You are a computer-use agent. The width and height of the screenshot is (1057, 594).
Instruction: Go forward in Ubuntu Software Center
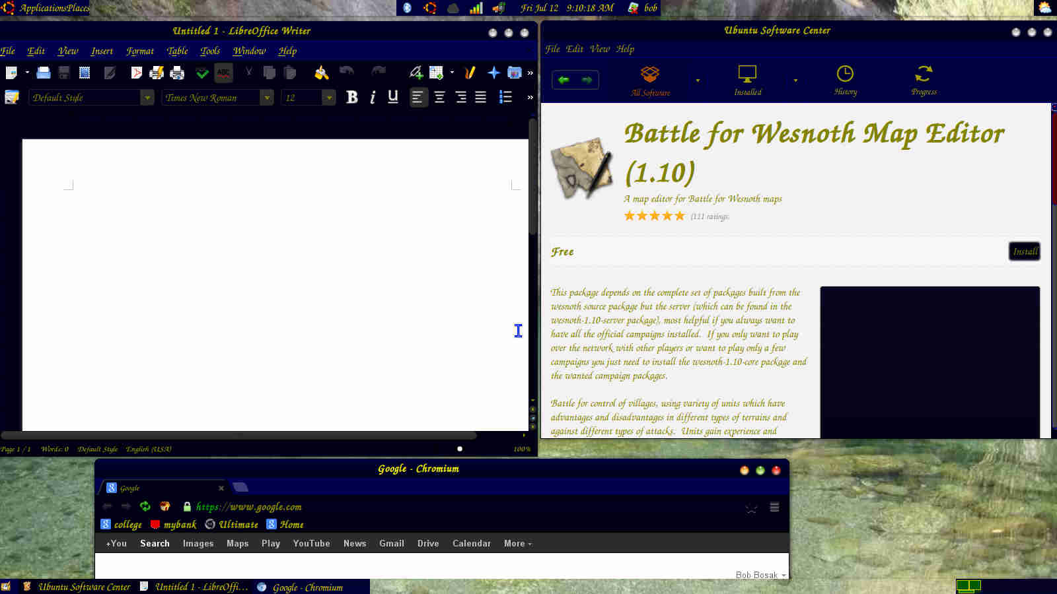(x=587, y=80)
